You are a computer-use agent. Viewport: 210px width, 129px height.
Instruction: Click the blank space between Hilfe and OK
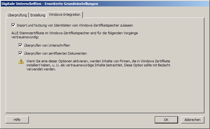(92, 120)
